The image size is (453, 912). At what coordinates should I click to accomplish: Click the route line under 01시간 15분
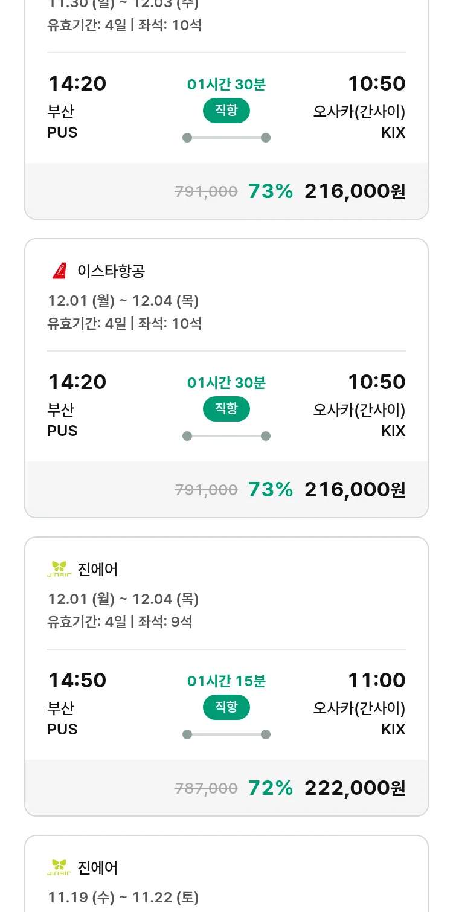coord(226,734)
